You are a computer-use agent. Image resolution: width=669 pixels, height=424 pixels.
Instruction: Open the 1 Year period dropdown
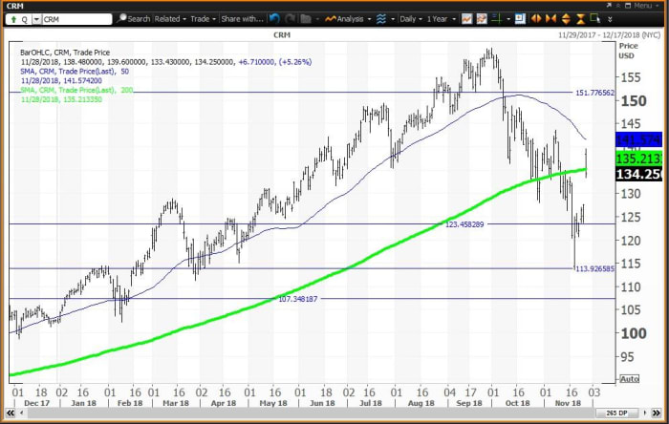(x=442, y=19)
